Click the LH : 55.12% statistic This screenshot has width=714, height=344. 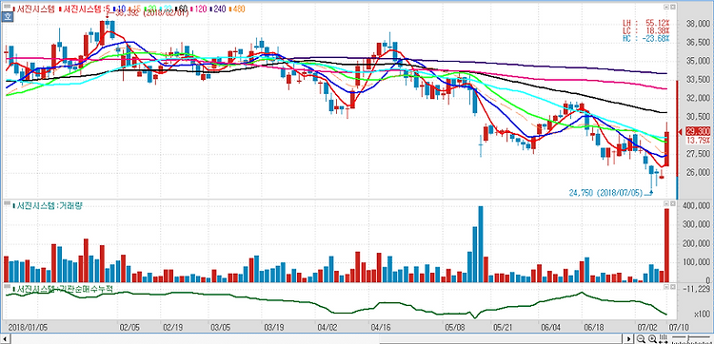click(646, 22)
